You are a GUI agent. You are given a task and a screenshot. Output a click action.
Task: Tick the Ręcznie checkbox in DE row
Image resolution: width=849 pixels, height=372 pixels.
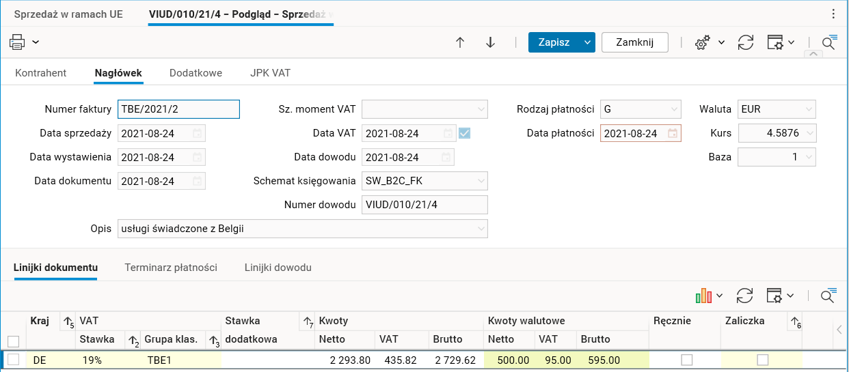point(687,360)
